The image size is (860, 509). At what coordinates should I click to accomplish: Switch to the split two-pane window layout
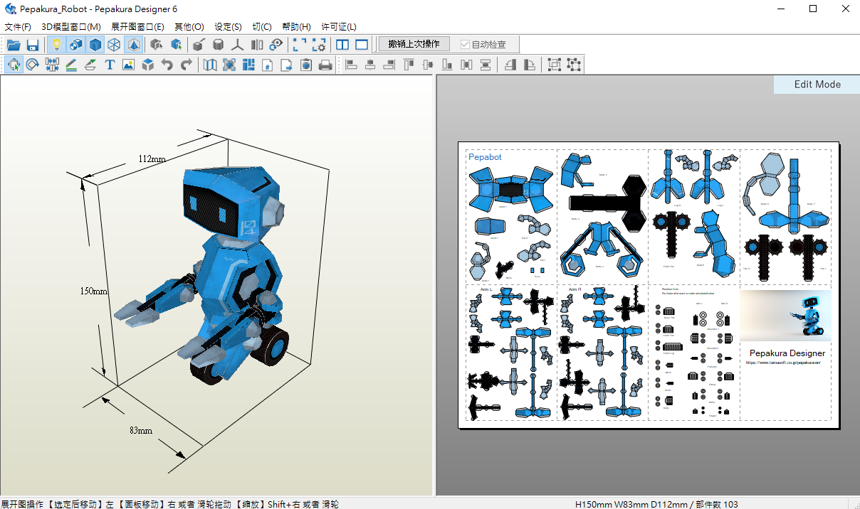pos(342,45)
